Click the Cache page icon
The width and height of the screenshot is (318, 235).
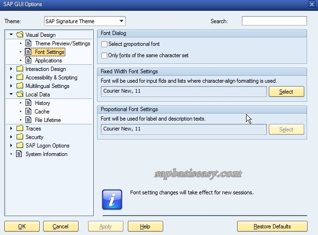(x=29, y=112)
